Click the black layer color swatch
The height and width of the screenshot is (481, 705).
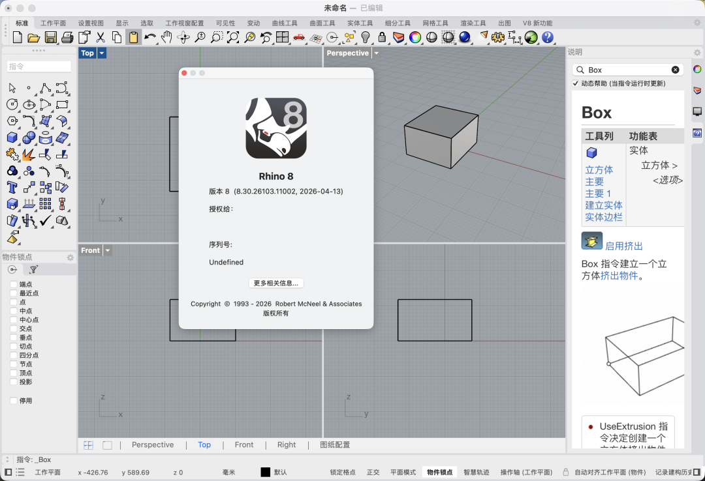265,472
